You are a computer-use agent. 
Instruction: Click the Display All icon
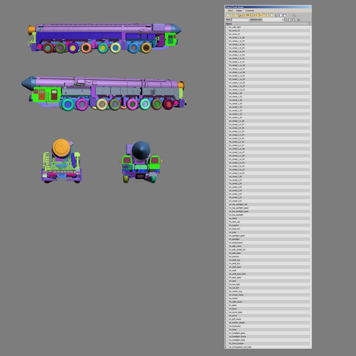pos(277,15)
